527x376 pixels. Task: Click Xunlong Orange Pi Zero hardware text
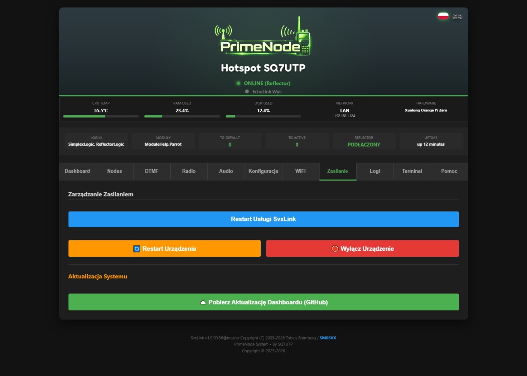point(426,110)
